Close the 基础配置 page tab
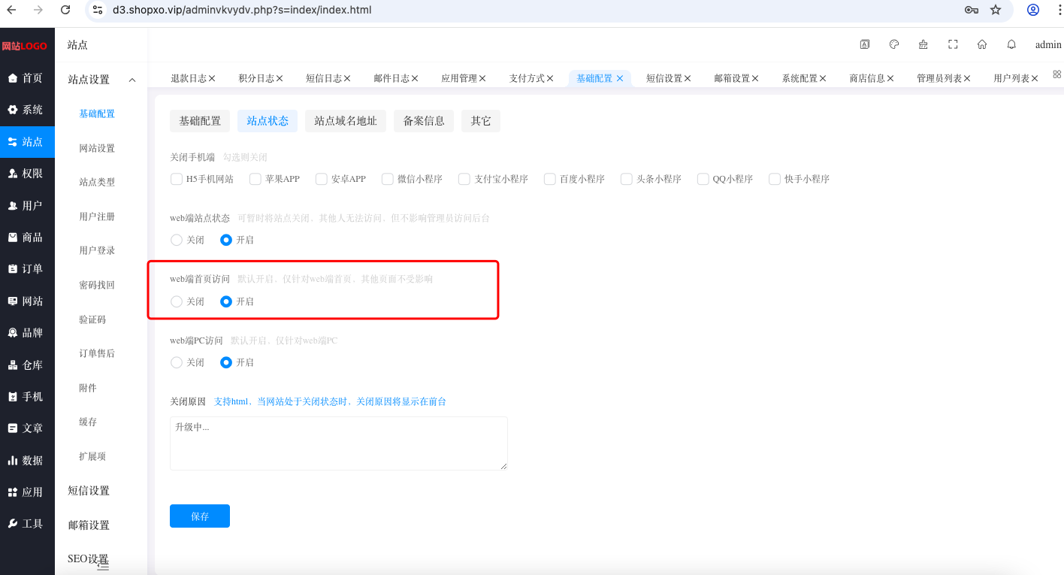 click(x=620, y=78)
